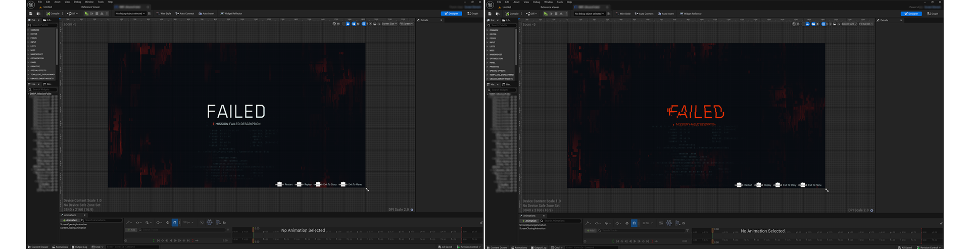Click Eject icon in left window toolbar

pos(102,14)
